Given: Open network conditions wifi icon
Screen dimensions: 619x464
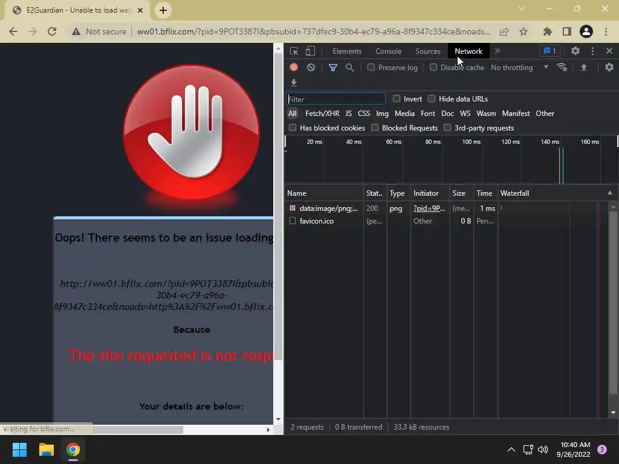Looking at the screenshot, I should click(562, 67).
